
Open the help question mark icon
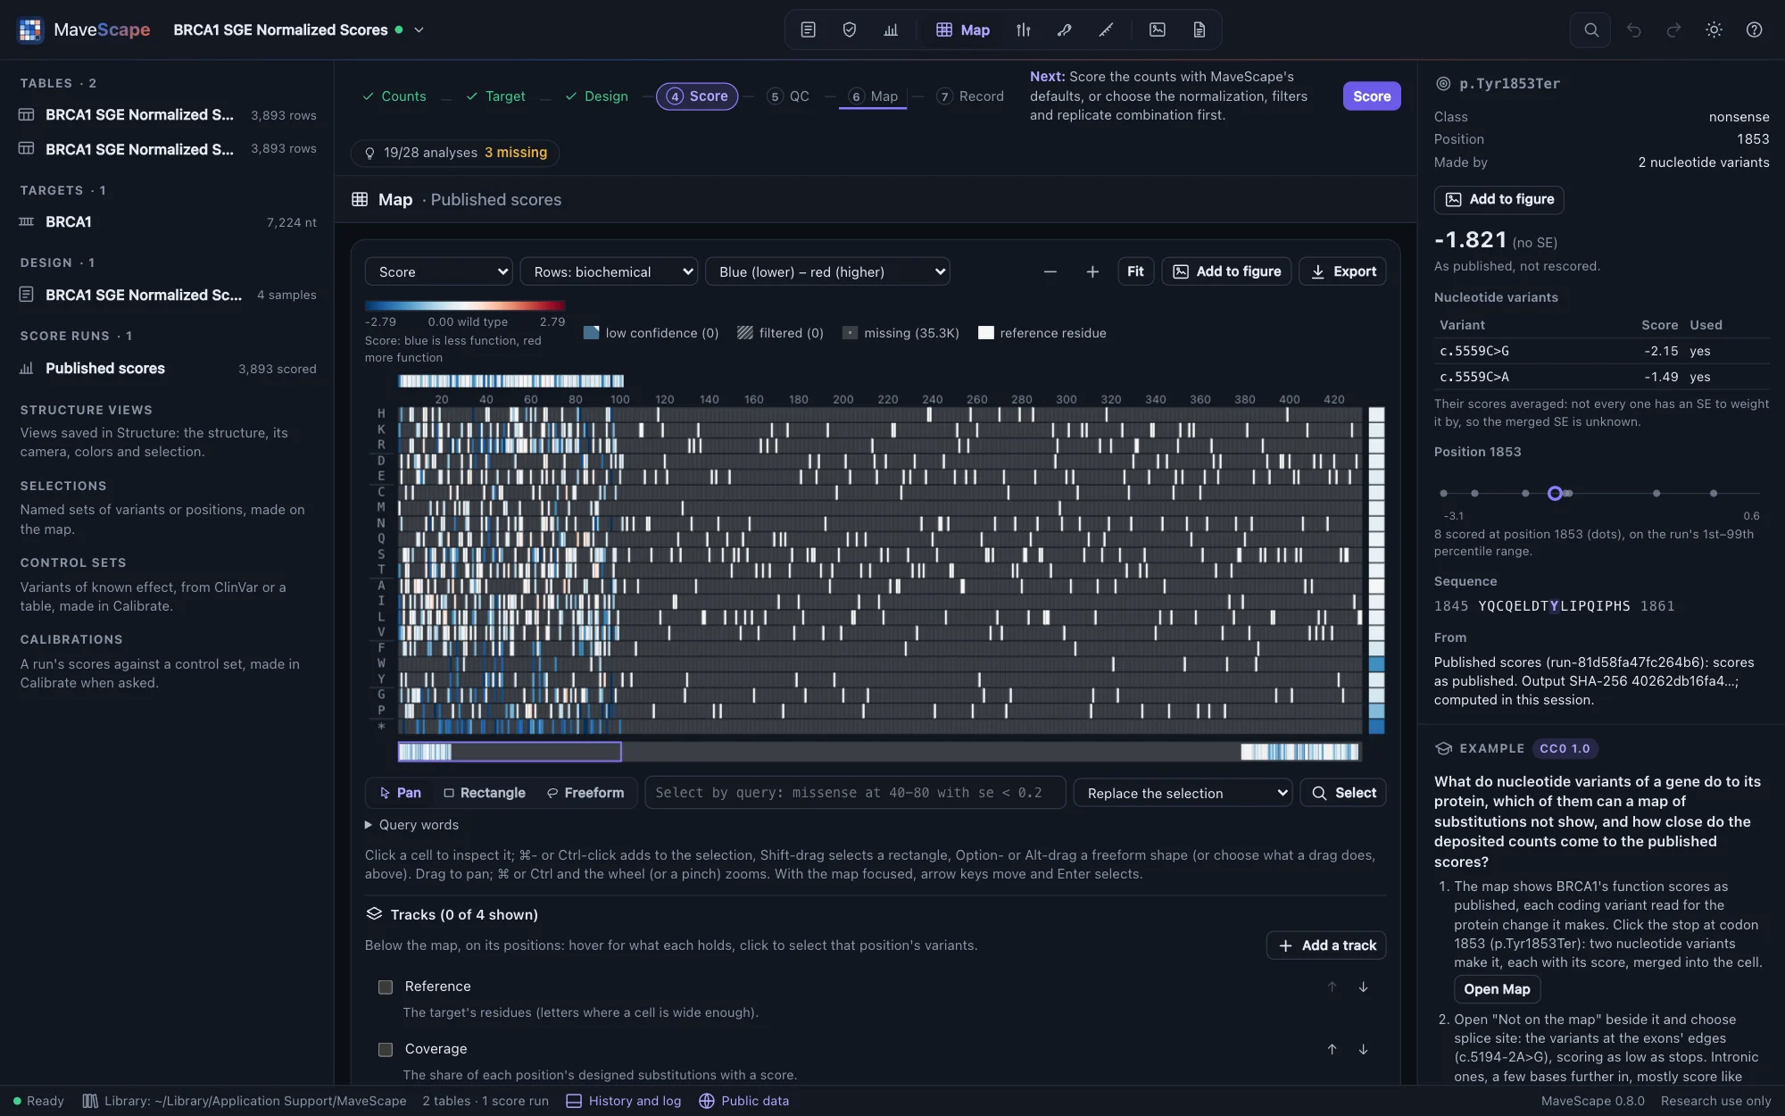(1754, 29)
